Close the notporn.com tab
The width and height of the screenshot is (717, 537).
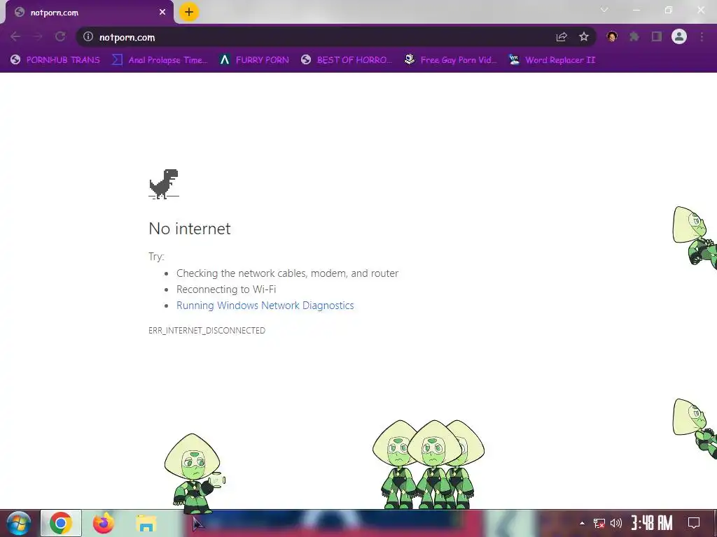(162, 13)
